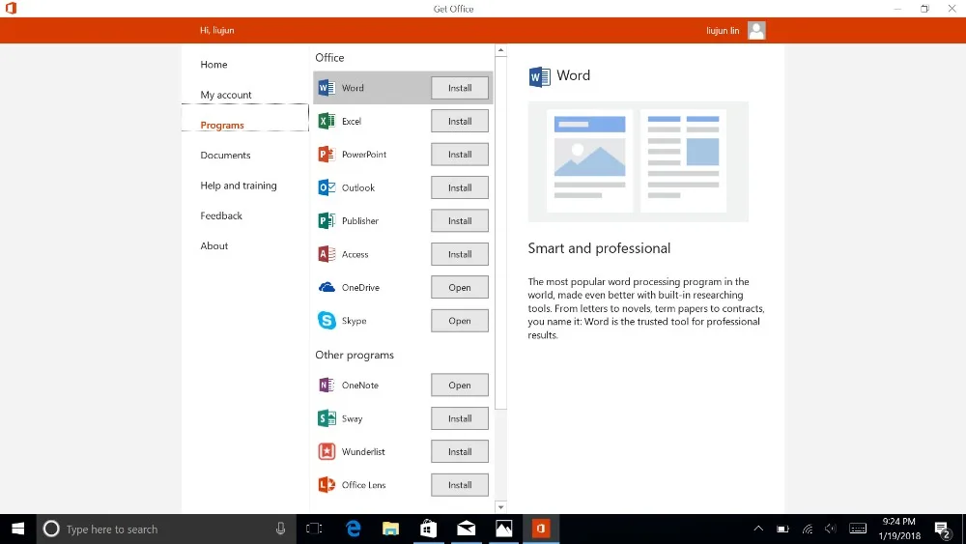
Task: Click the Type here to search box
Action: click(167, 529)
